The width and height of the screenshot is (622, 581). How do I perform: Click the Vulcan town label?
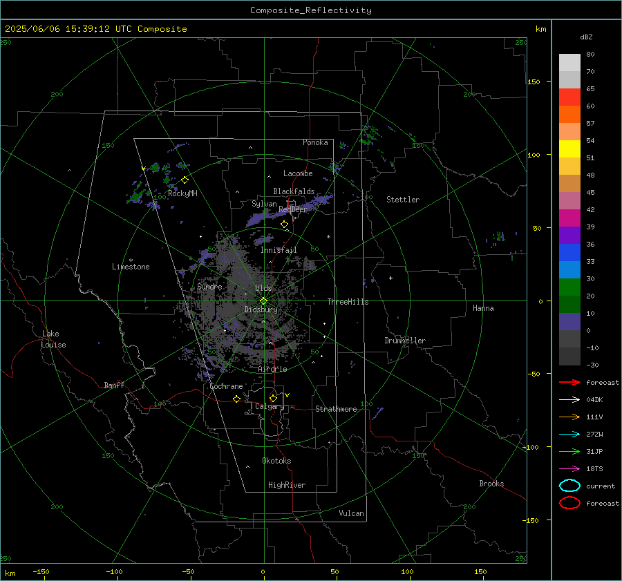coord(351,513)
